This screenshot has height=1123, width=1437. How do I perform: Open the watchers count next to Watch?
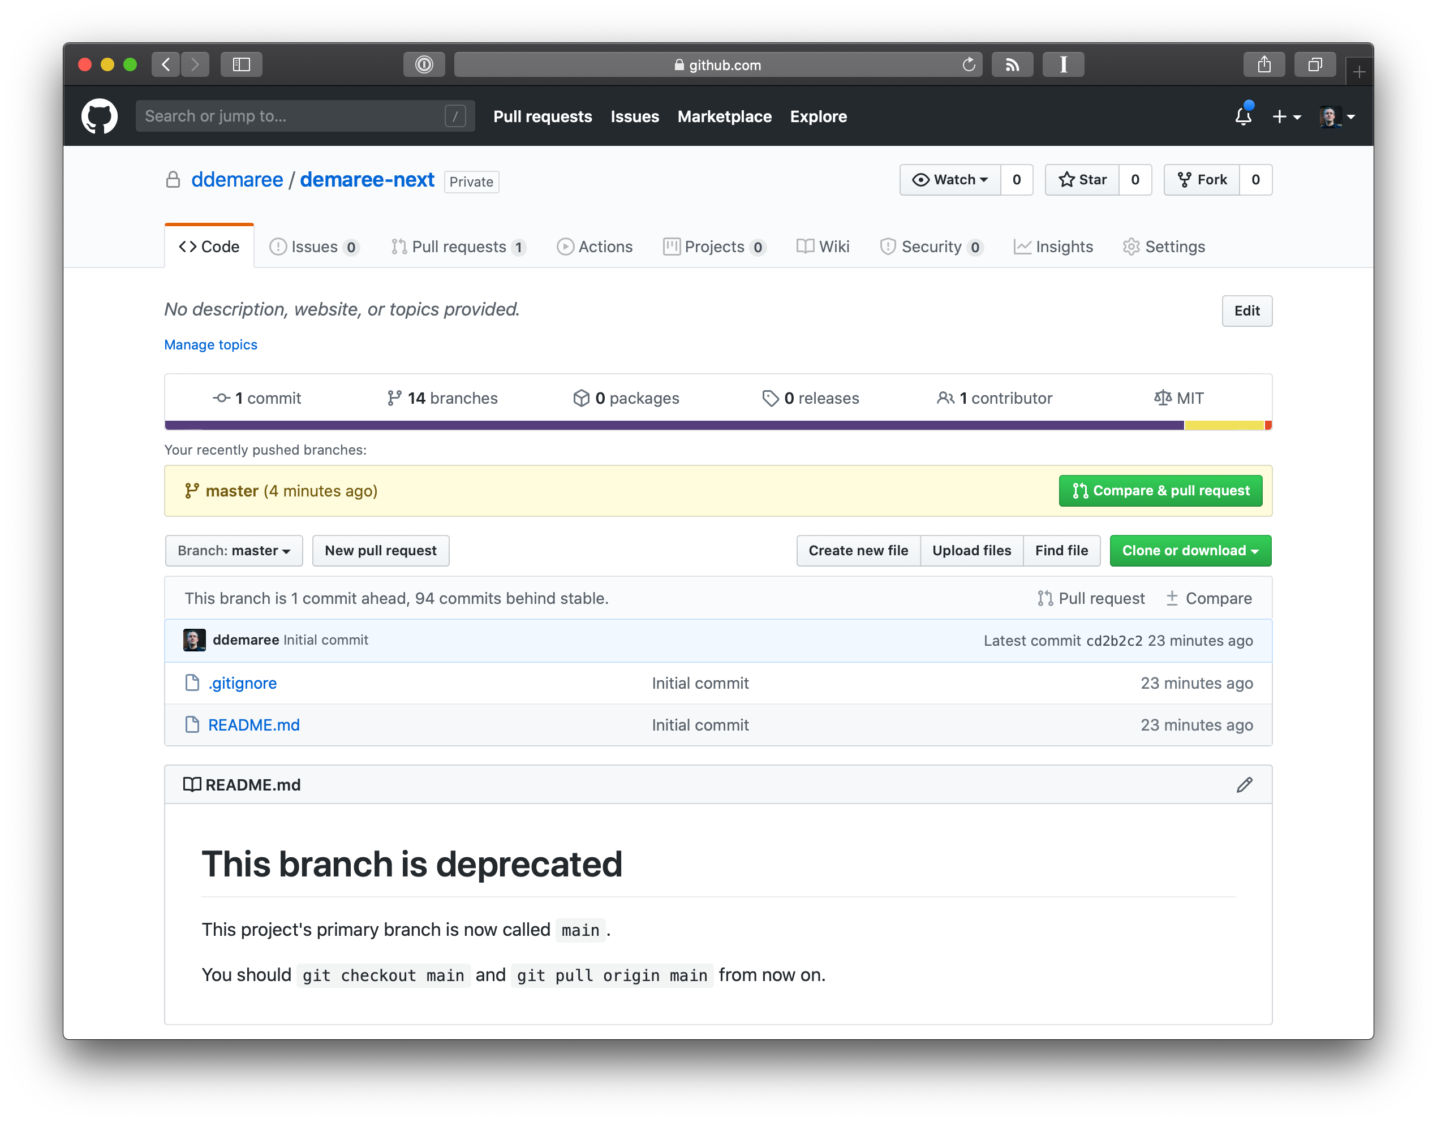tap(1017, 179)
